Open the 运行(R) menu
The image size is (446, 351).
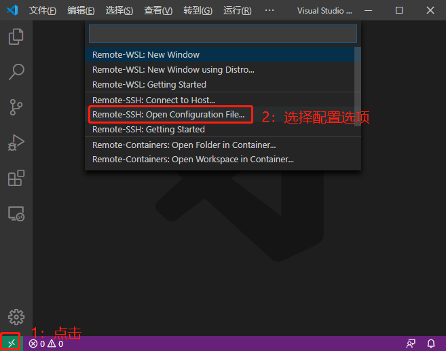coord(237,11)
